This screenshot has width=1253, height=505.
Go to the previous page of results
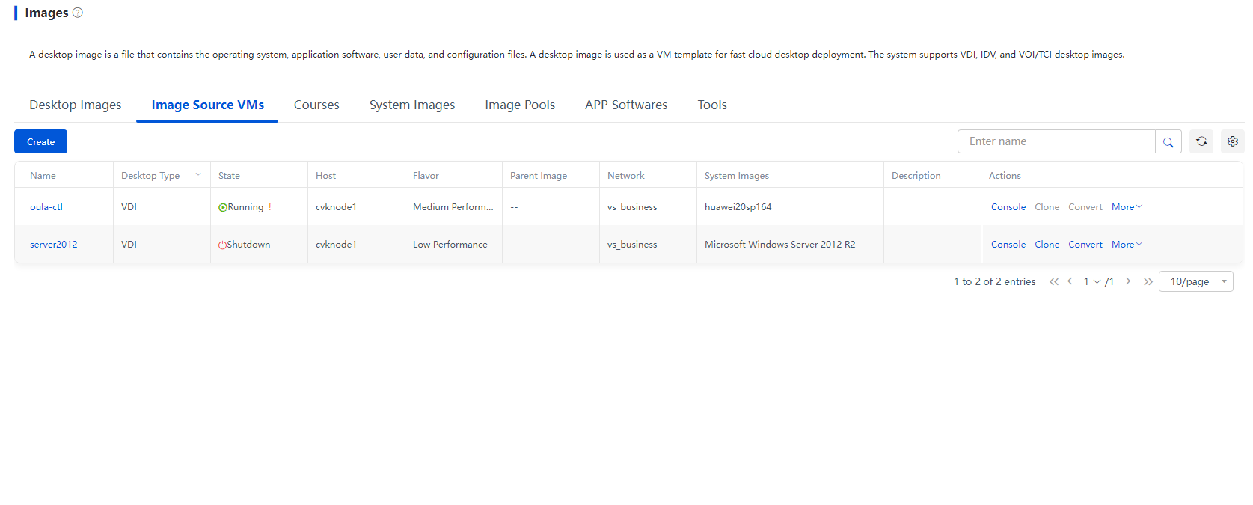pyautogui.click(x=1070, y=281)
